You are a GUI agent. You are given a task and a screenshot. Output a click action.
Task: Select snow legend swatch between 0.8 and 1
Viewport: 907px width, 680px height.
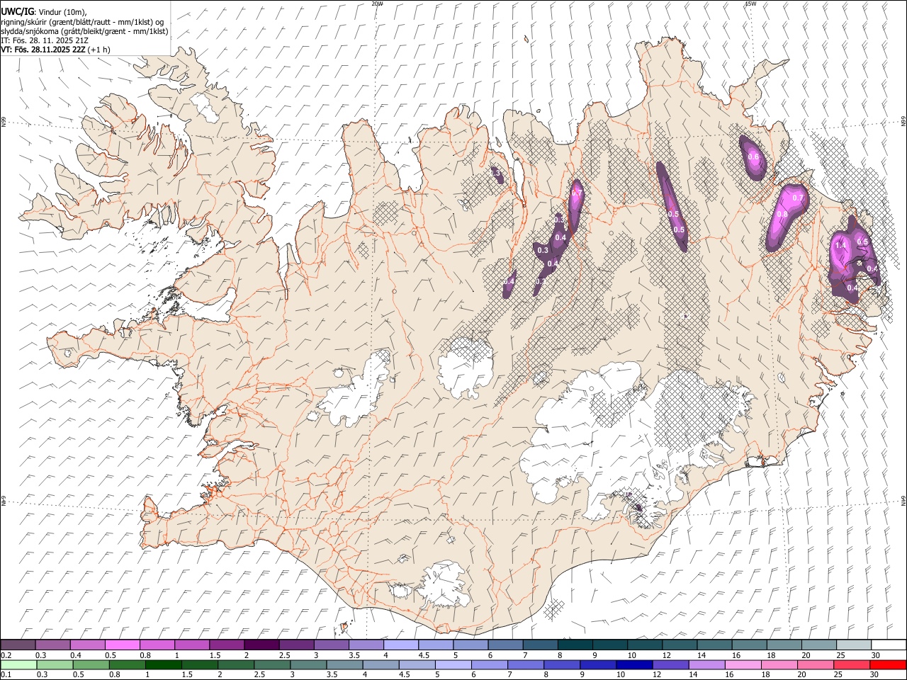pos(157,645)
